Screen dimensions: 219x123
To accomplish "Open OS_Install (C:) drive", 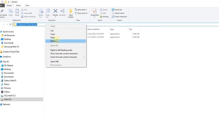I will click(10, 96).
